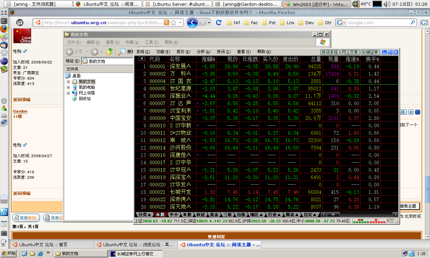
Task: Click the screenshot tool at the top of the left panel
Action: [x=4, y=13]
